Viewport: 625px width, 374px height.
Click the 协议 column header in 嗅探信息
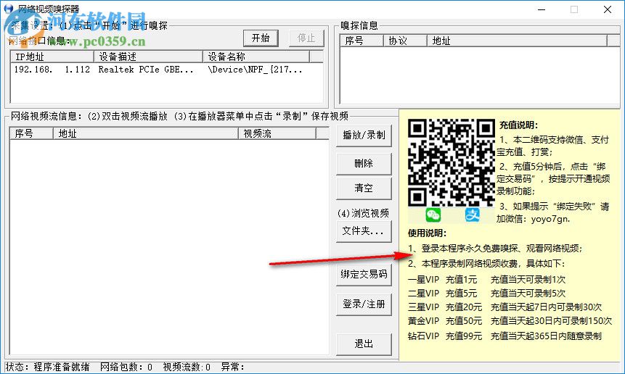(x=405, y=41)
